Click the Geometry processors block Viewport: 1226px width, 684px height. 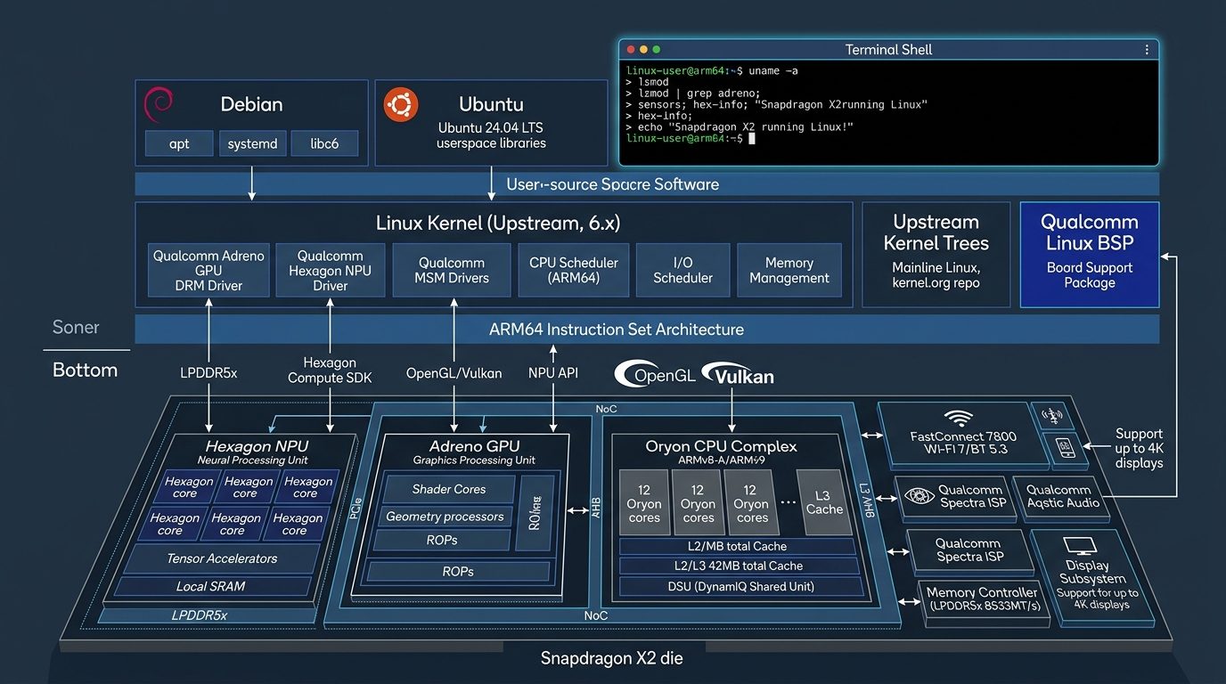tap(445, 517)
